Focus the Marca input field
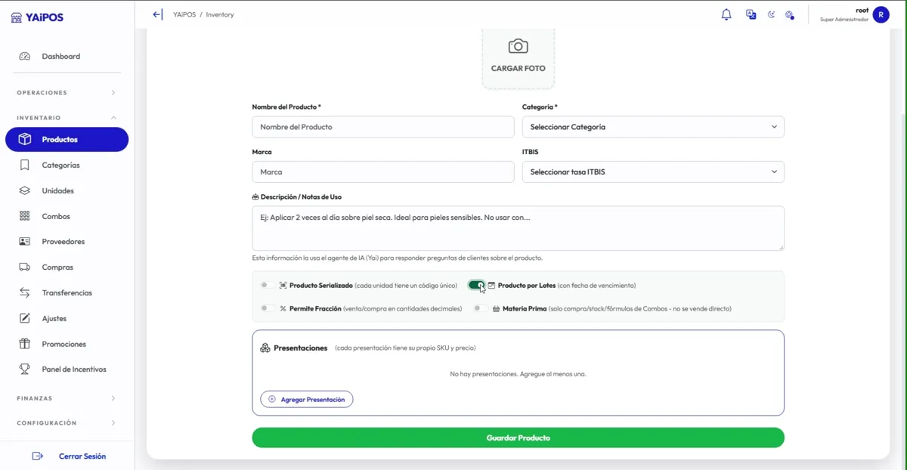907x470 pixels. point(383,172)
